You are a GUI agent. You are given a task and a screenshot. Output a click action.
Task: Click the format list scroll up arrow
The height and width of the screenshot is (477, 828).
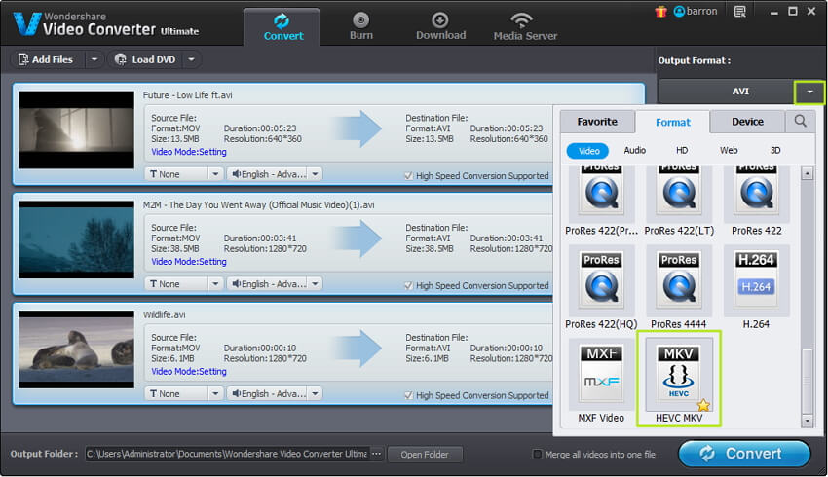pos(807,173)
